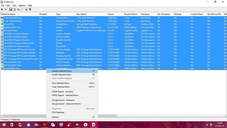Click the Logitech SetPoint Event Manager description cell
This screenshot has width=227, height=128.
pos(91,30)
